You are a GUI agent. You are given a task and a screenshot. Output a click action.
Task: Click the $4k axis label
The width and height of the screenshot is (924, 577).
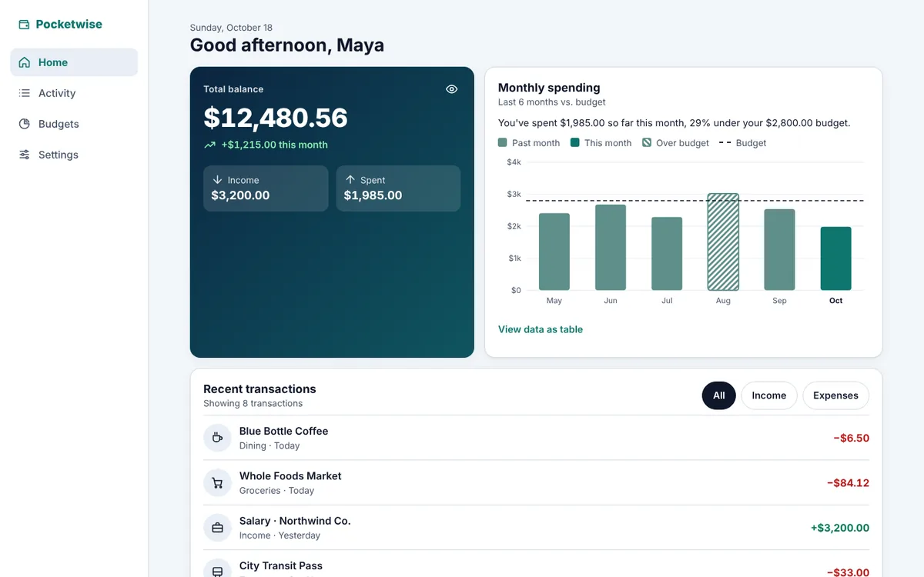514,162
